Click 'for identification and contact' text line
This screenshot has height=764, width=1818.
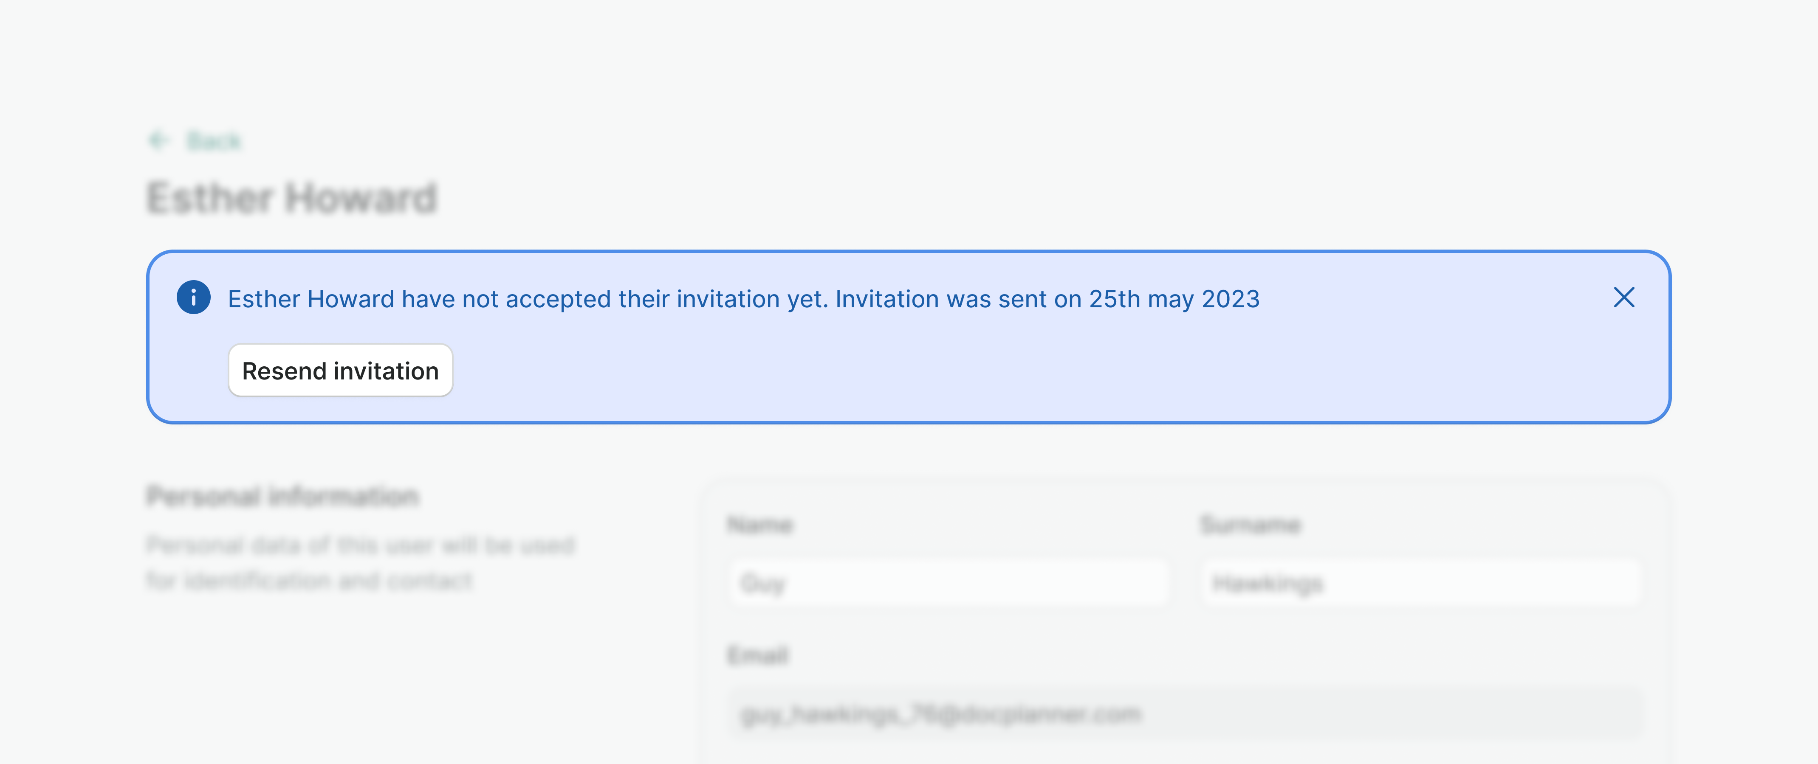309,581
